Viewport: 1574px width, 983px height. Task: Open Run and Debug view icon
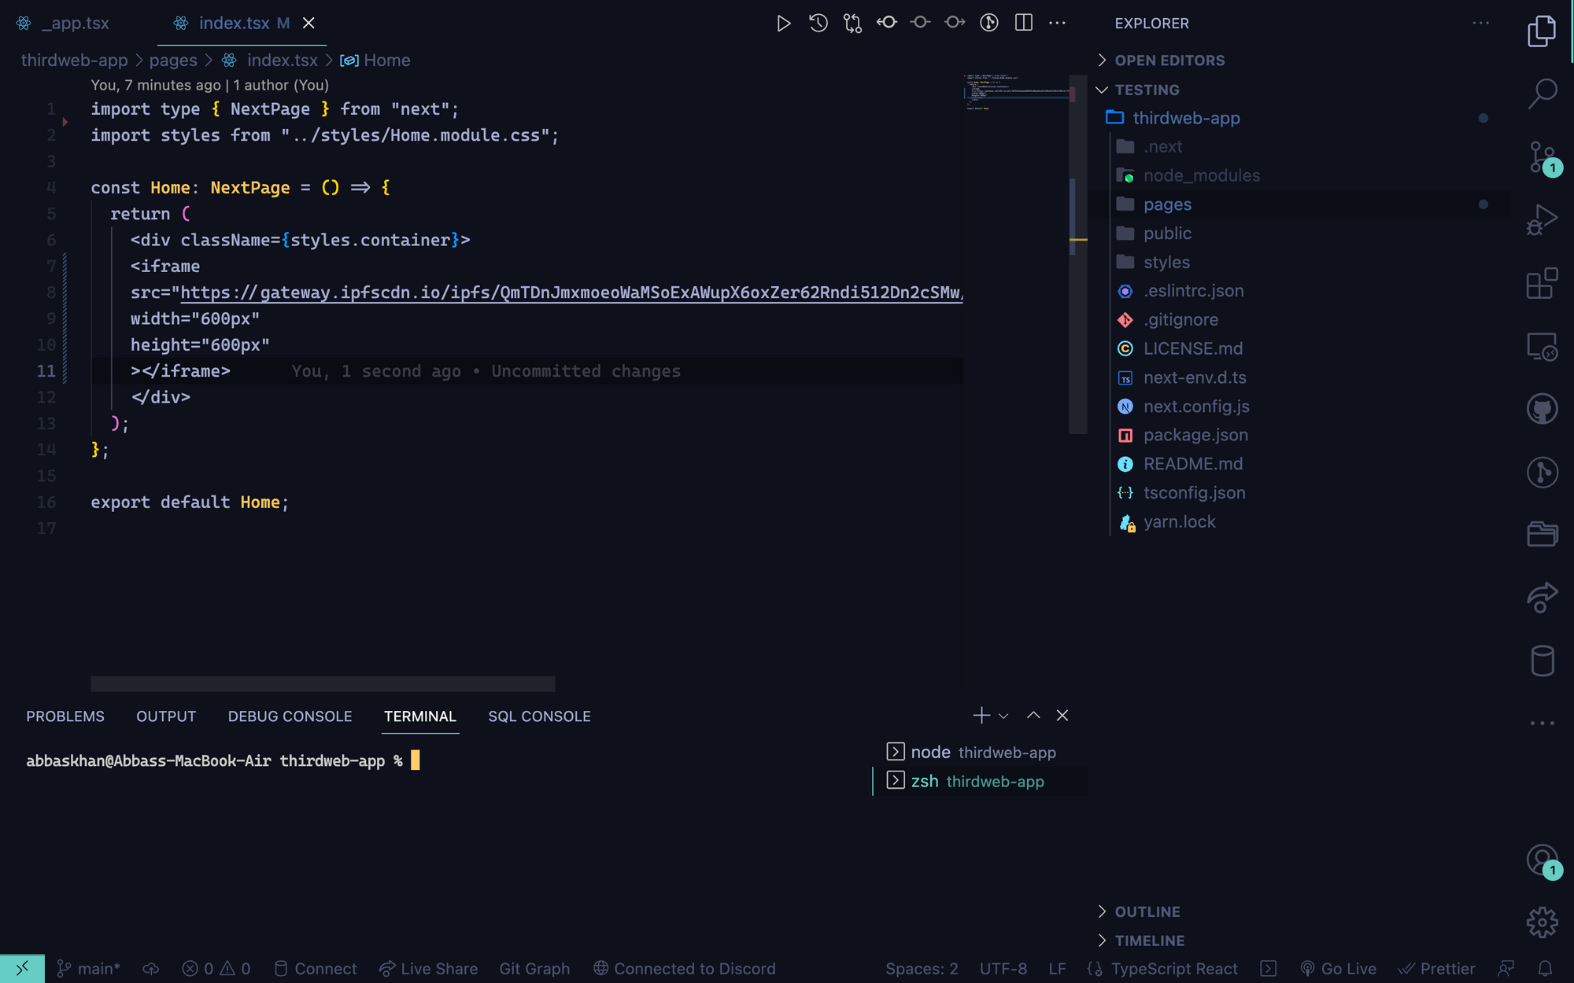point(1541,219)
